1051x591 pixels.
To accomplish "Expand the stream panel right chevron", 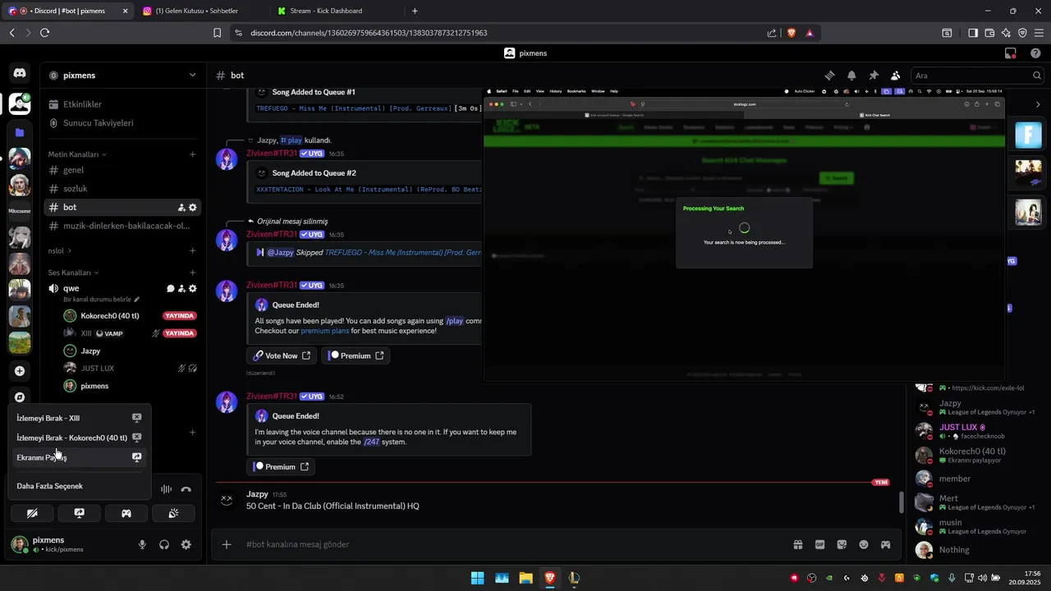I will pos(1038,104).
